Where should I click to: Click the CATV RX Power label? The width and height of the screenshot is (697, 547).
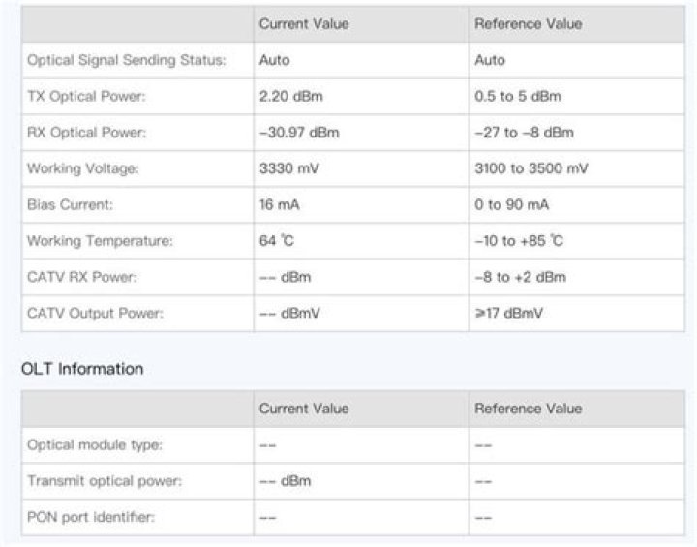[82, 277]
